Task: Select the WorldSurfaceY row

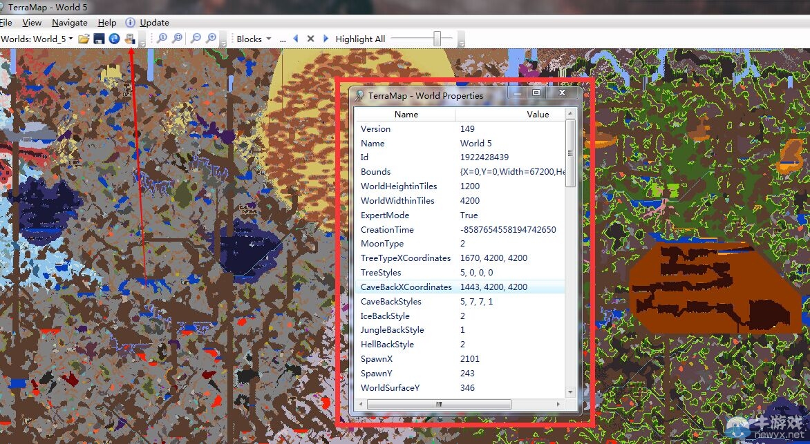Action: (460, 387)
